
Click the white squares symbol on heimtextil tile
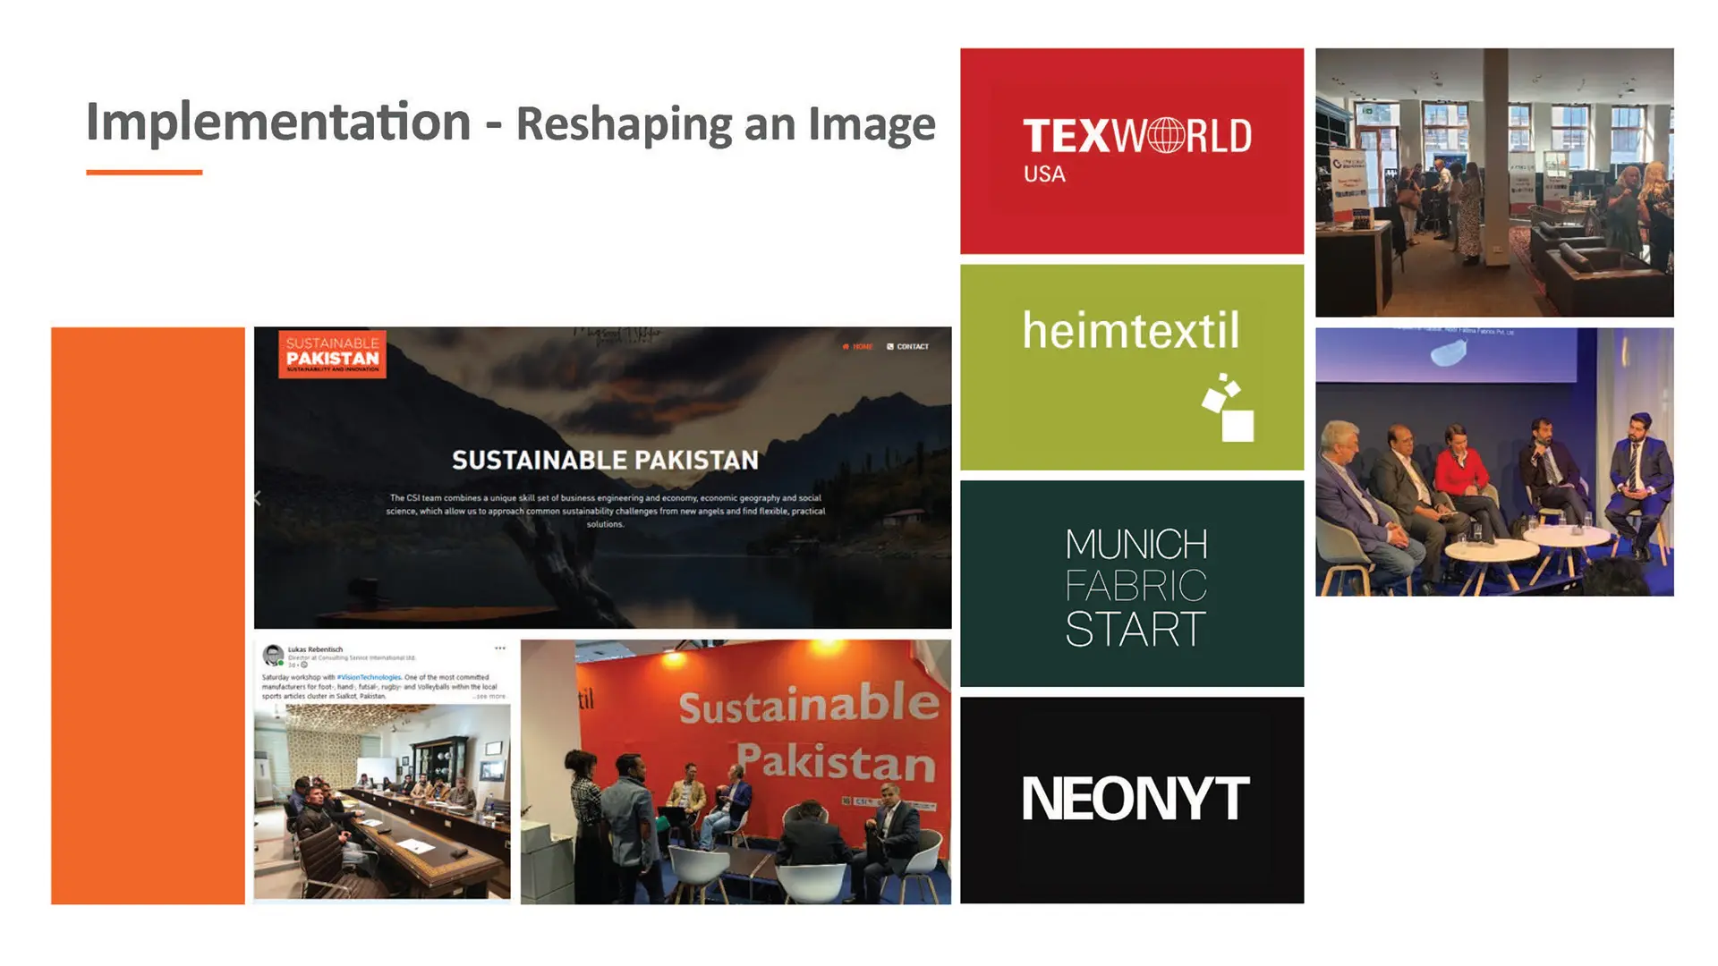point(1229,408)
